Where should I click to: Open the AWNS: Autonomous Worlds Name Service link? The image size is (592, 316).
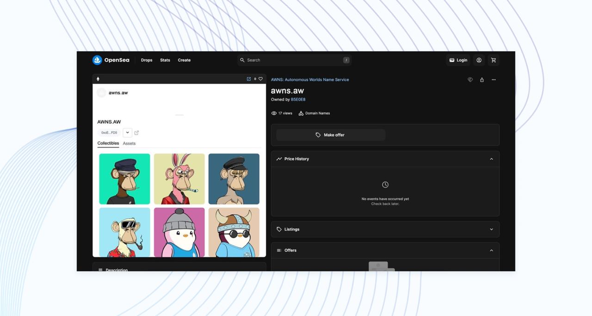click(310, 80)
